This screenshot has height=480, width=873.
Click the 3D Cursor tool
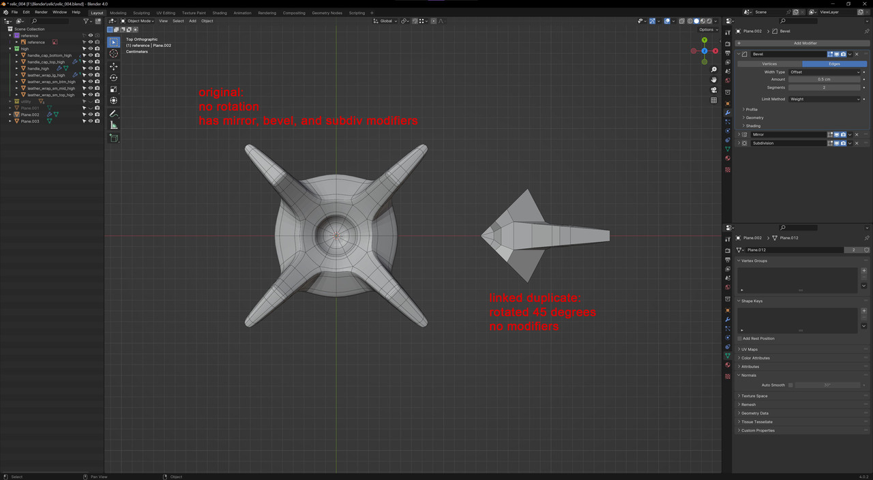click(x=113, y=54)
